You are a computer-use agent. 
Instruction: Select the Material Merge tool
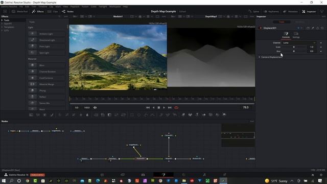[46, 84]
